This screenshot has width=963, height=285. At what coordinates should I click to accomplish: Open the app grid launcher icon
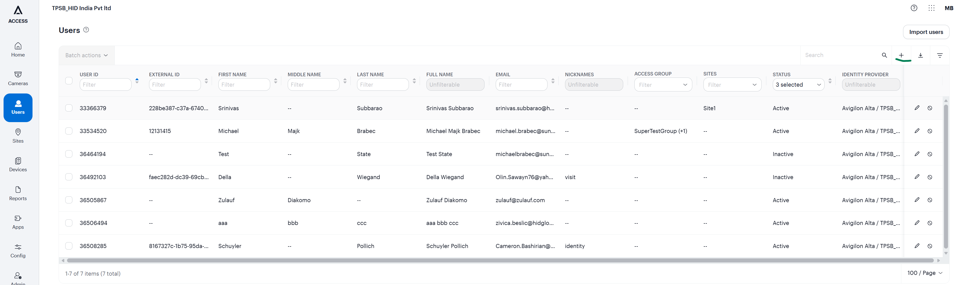tap(931, 8)
